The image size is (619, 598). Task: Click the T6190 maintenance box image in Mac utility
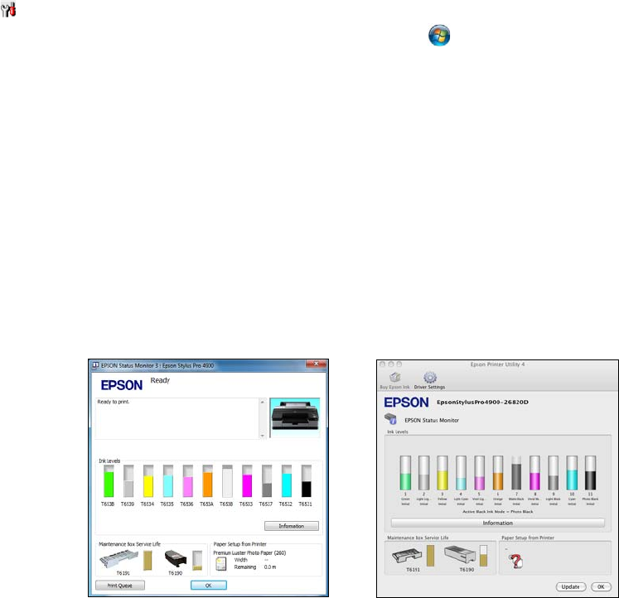460,555
